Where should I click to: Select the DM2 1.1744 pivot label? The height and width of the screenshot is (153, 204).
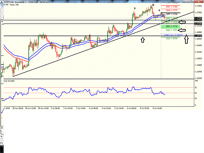point(172,19)
